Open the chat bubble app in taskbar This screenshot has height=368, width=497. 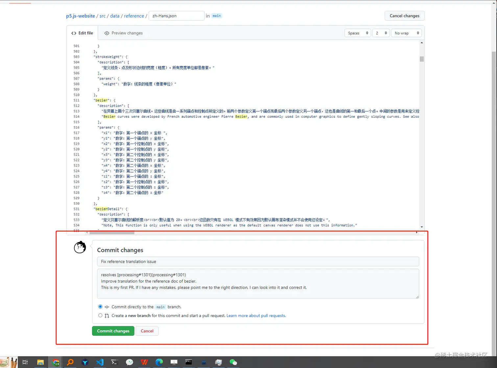tap(130, 362)
